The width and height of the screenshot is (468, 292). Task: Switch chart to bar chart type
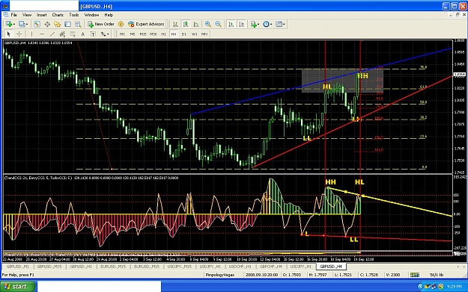point(175,24)
